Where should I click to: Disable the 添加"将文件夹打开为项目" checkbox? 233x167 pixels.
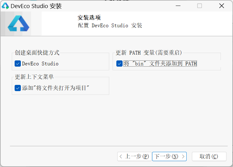[x=18, y=88]
